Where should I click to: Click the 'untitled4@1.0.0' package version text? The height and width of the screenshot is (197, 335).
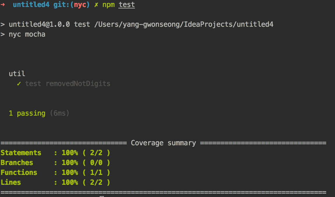point(39,24)
